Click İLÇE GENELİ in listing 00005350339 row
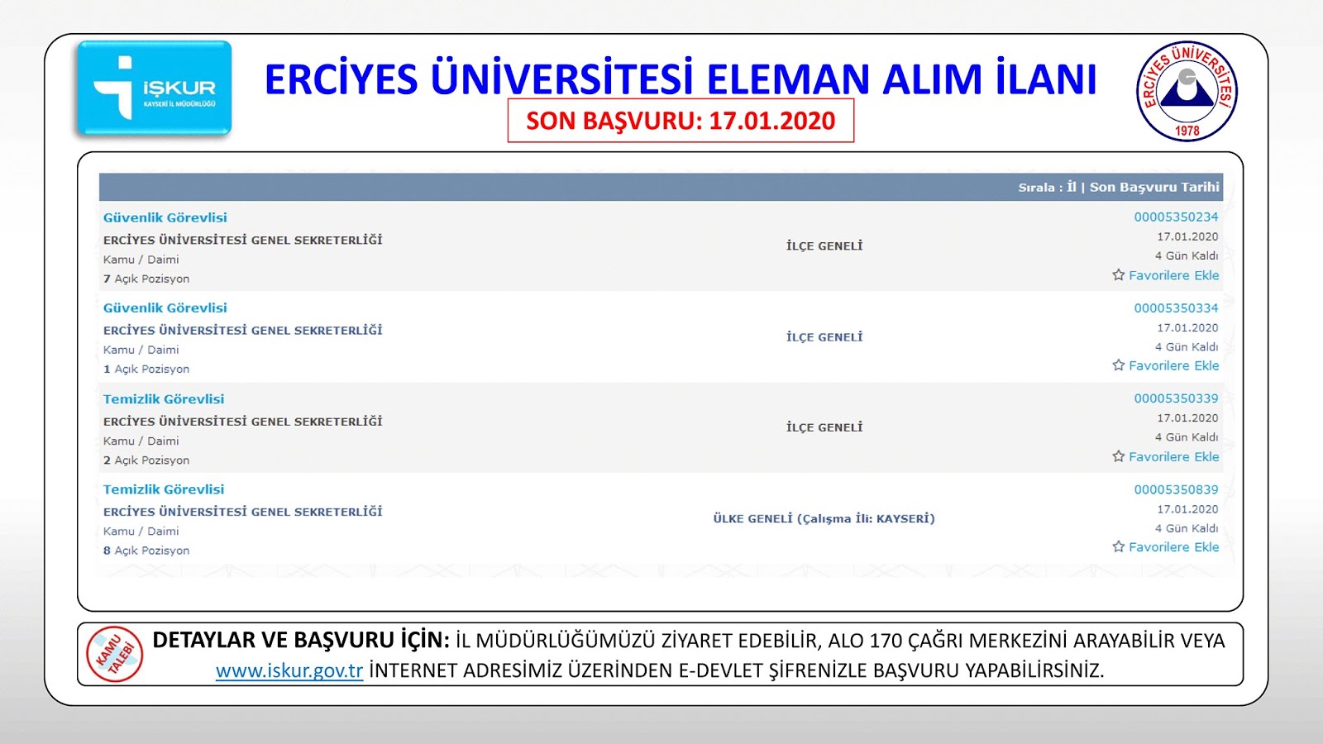Screen dimensions: 1323x744 click(x=824, y=427)
